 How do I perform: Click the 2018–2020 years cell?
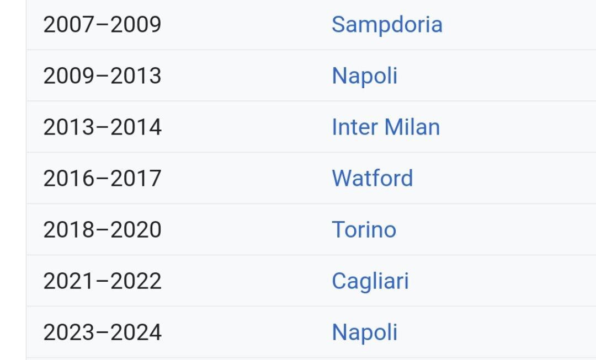pyautogui.click(x=102, y=230)
